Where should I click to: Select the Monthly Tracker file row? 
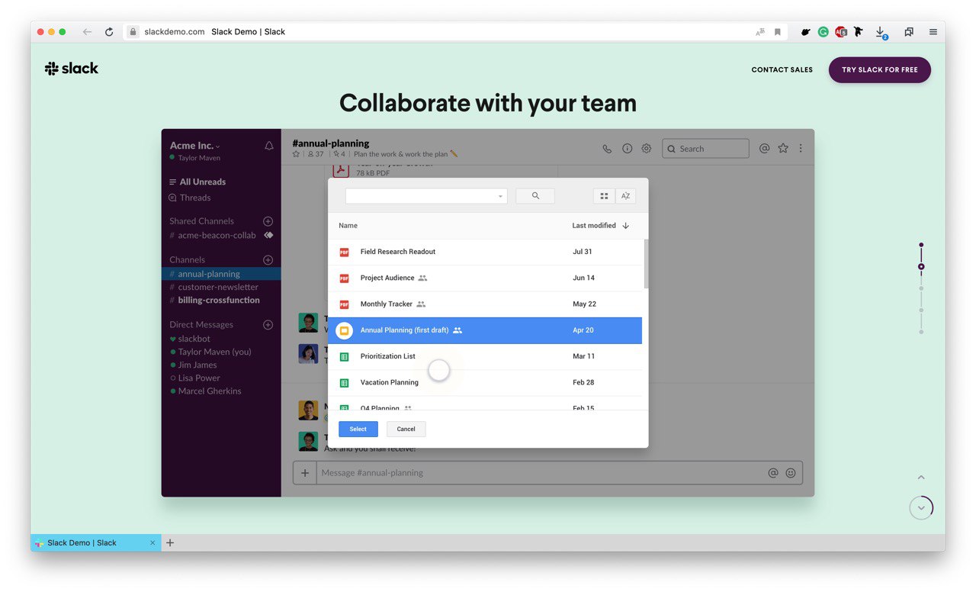(485, 304)
